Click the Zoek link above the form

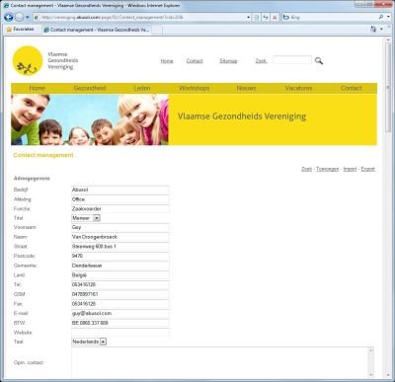[306, 169]
